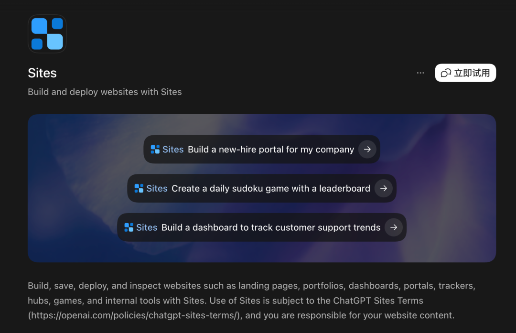Click the 立即试用 button

[465, 73]
